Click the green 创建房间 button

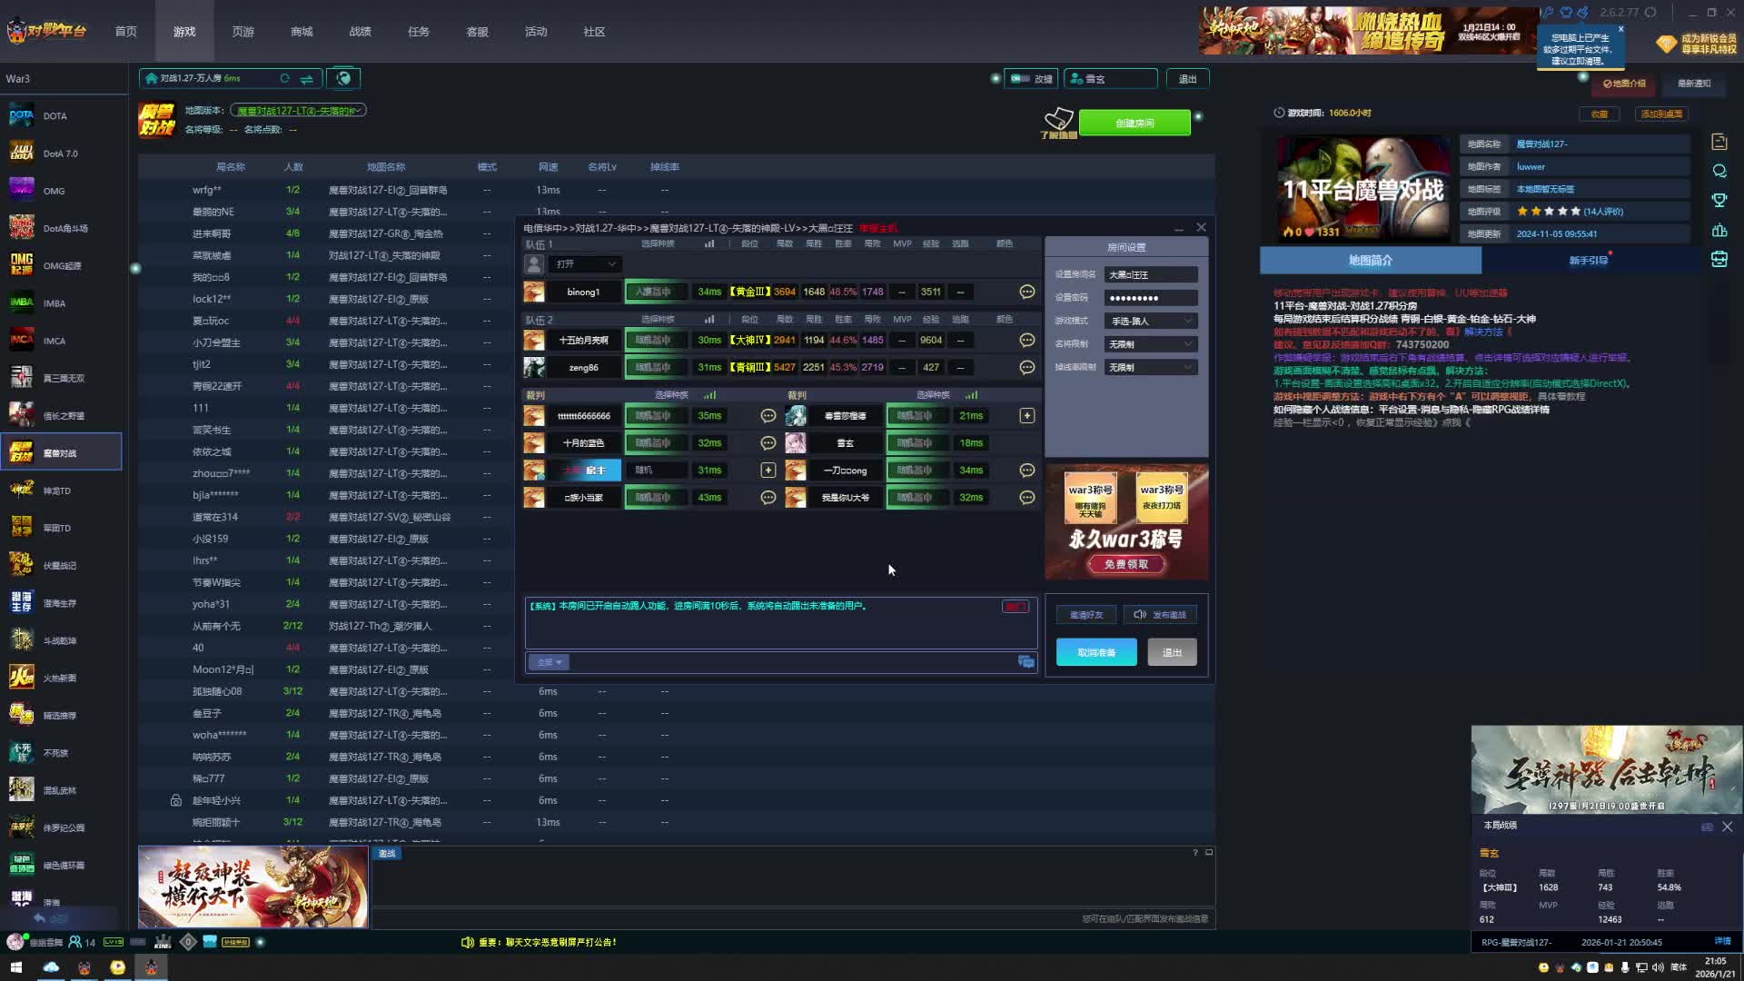[x=1135, y=123]
